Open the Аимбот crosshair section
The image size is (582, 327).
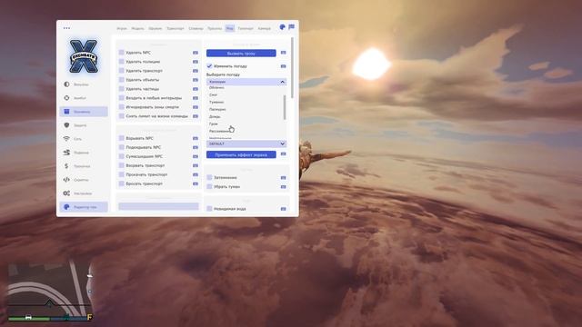[x=84, y=98]
